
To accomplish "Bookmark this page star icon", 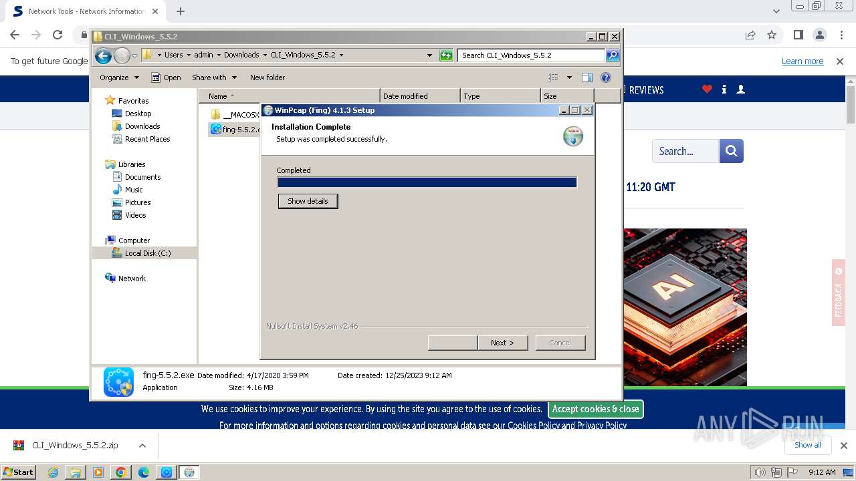I will 772,35.
